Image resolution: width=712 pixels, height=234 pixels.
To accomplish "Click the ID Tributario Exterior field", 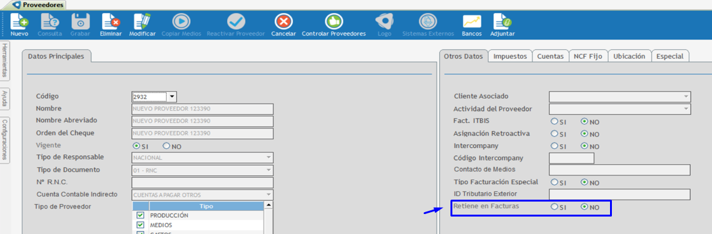I will click(620, 195).
